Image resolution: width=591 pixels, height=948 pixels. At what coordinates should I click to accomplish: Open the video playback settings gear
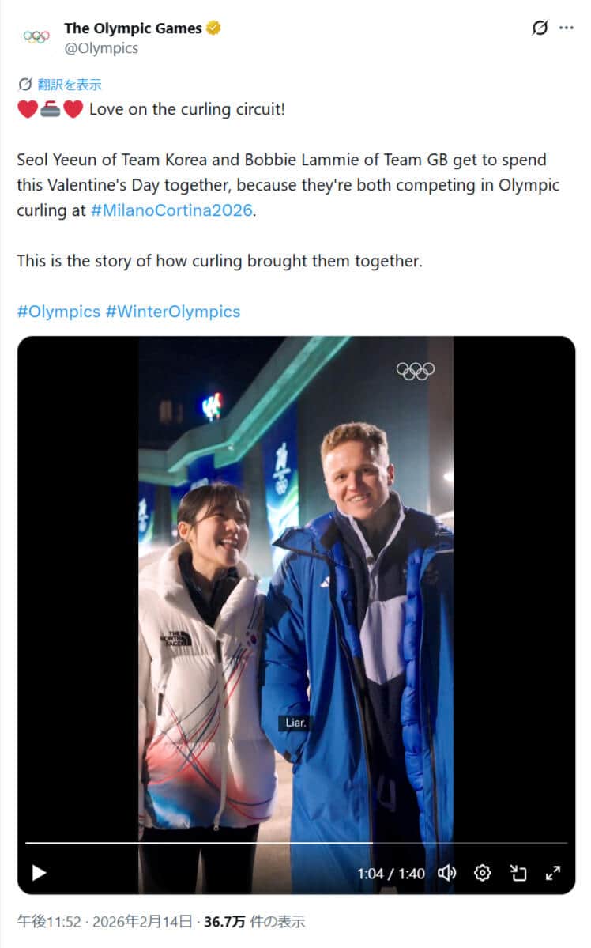click(x=482, y=873)
